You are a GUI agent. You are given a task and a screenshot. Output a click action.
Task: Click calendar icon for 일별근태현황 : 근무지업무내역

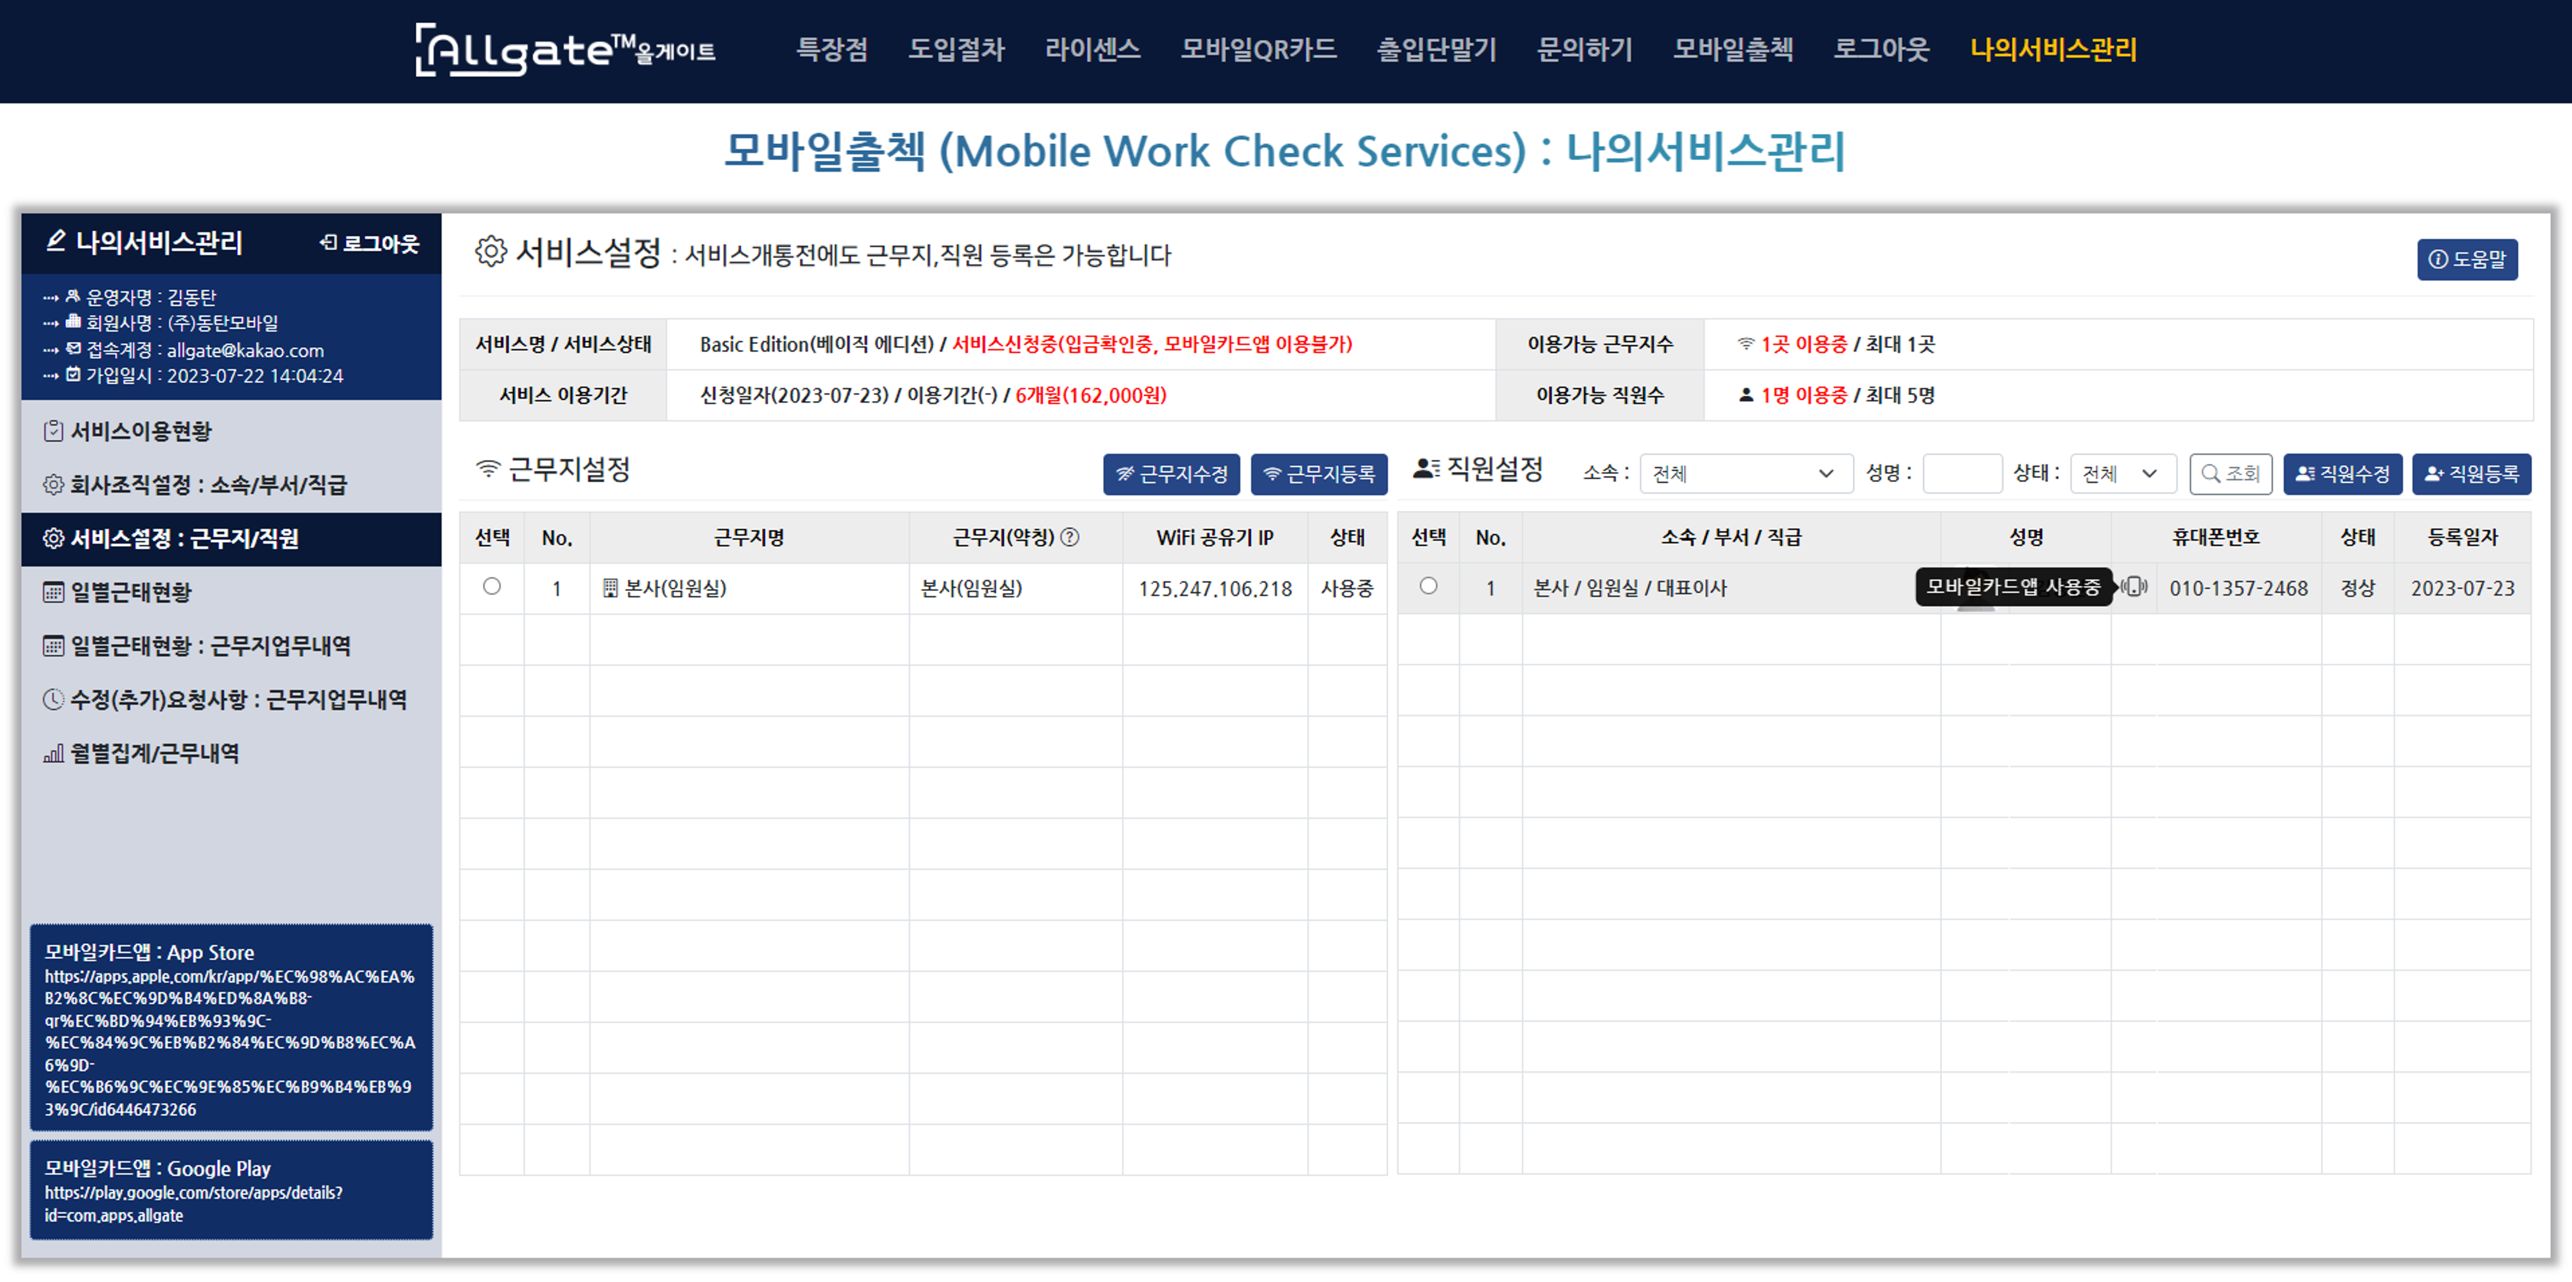(x=54, y=647)
